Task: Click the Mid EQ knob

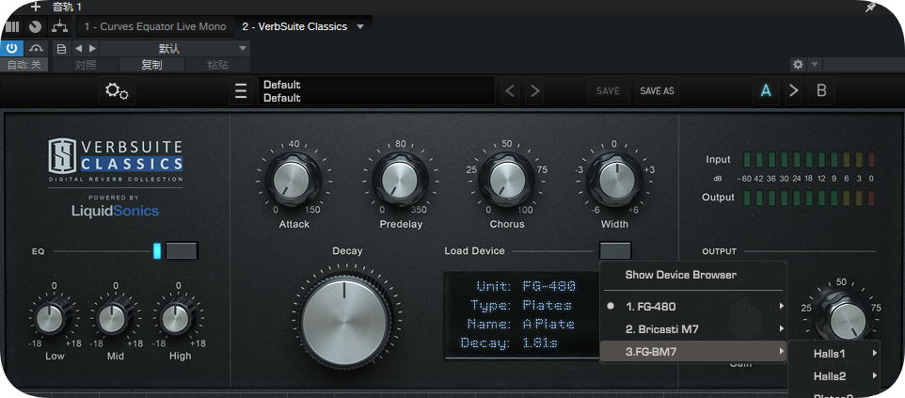Action: (x=114, y=318)
